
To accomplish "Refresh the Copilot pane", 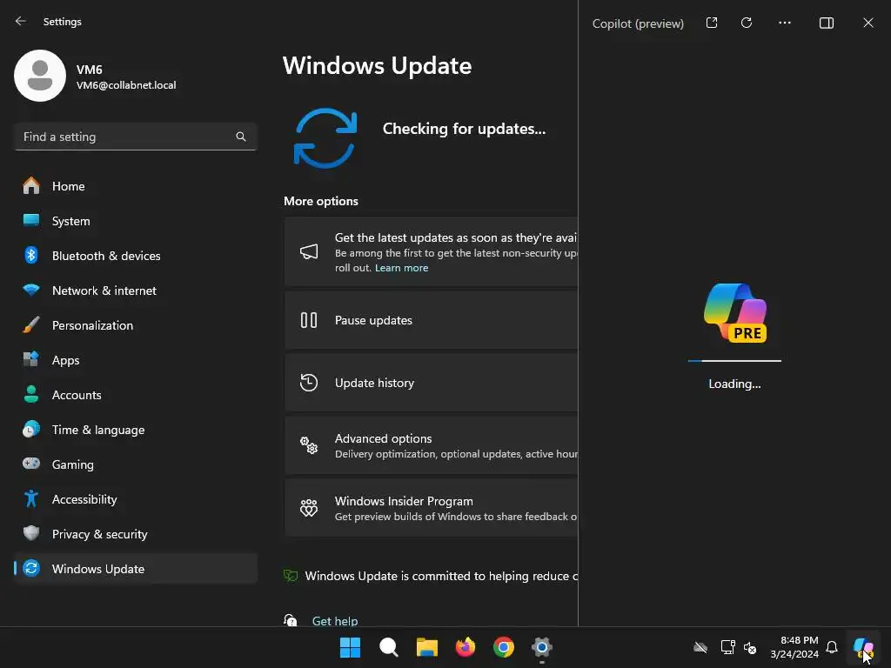I will coord(747,23).
